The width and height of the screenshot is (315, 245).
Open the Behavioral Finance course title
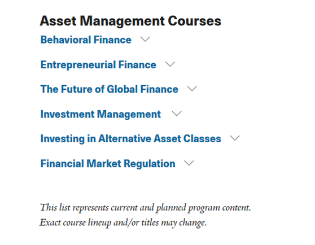coord(86,40)
